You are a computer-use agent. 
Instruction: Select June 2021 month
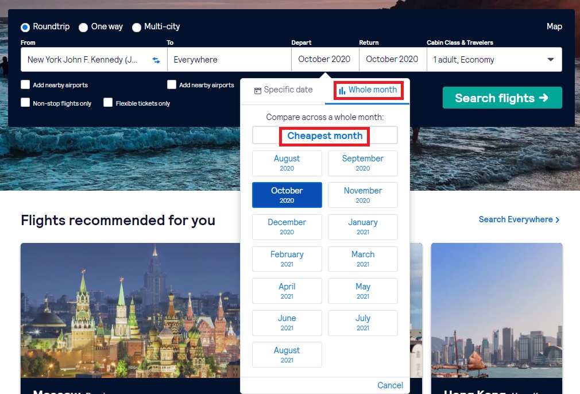[x=287, y=323]
